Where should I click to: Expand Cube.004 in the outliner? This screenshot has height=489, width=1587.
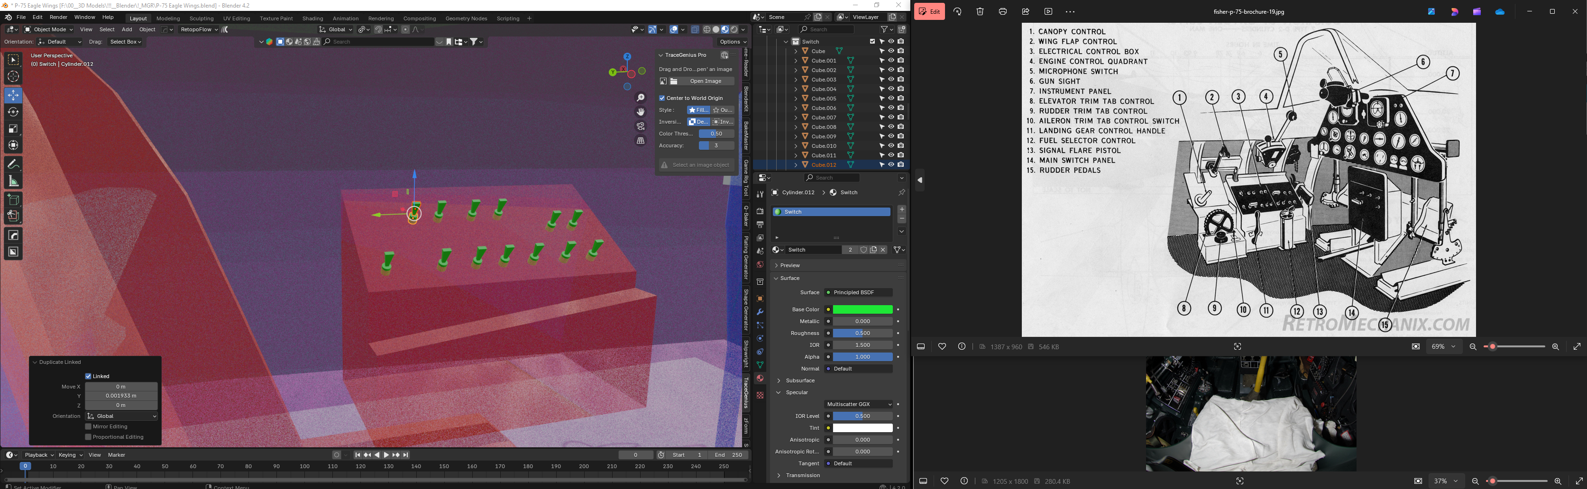click(x=796, y=89)
